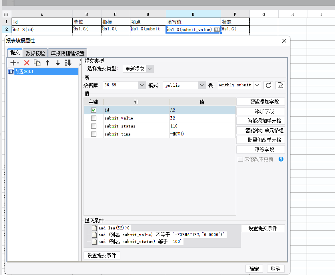The width and height of the screenshot is (335, 275).
Task: Click the preview table data icon
Action: point(280,85)
